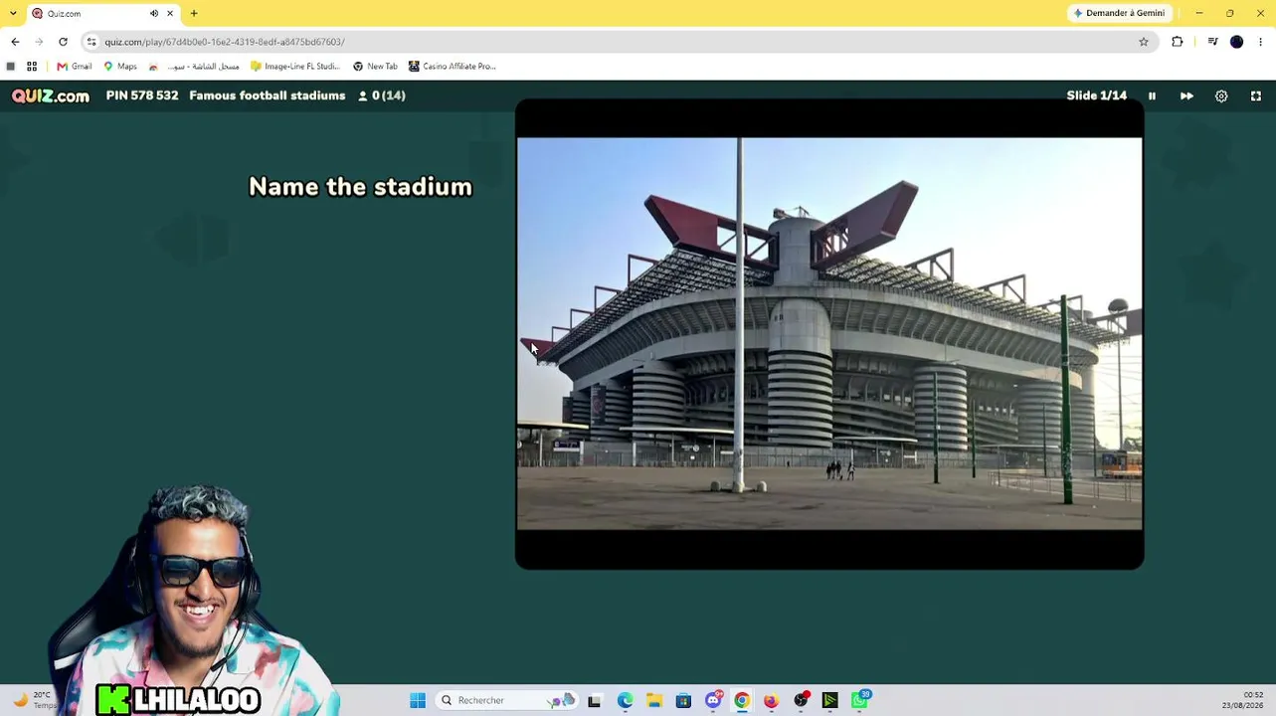Viewport: 1276px width, 716px height.
Task: Click the player count indicator
Action: pyautogui.click(x=382, y=95)
